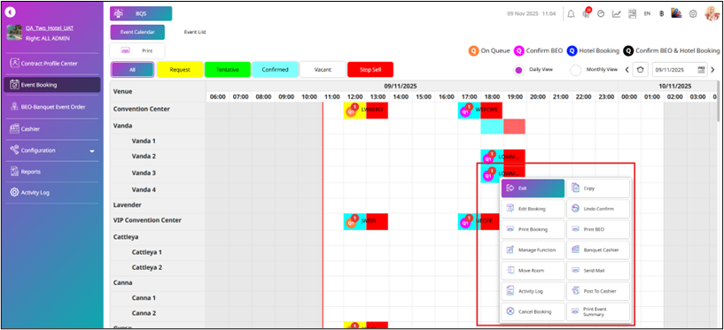
Task: Click the date field showing 09/11/2025
Action: click(x=679, y=70)
